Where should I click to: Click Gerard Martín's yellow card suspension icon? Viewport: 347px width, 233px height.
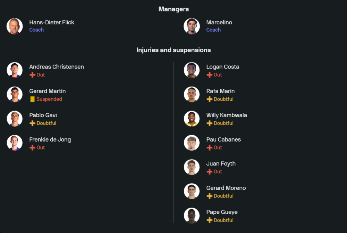[32, 99]
